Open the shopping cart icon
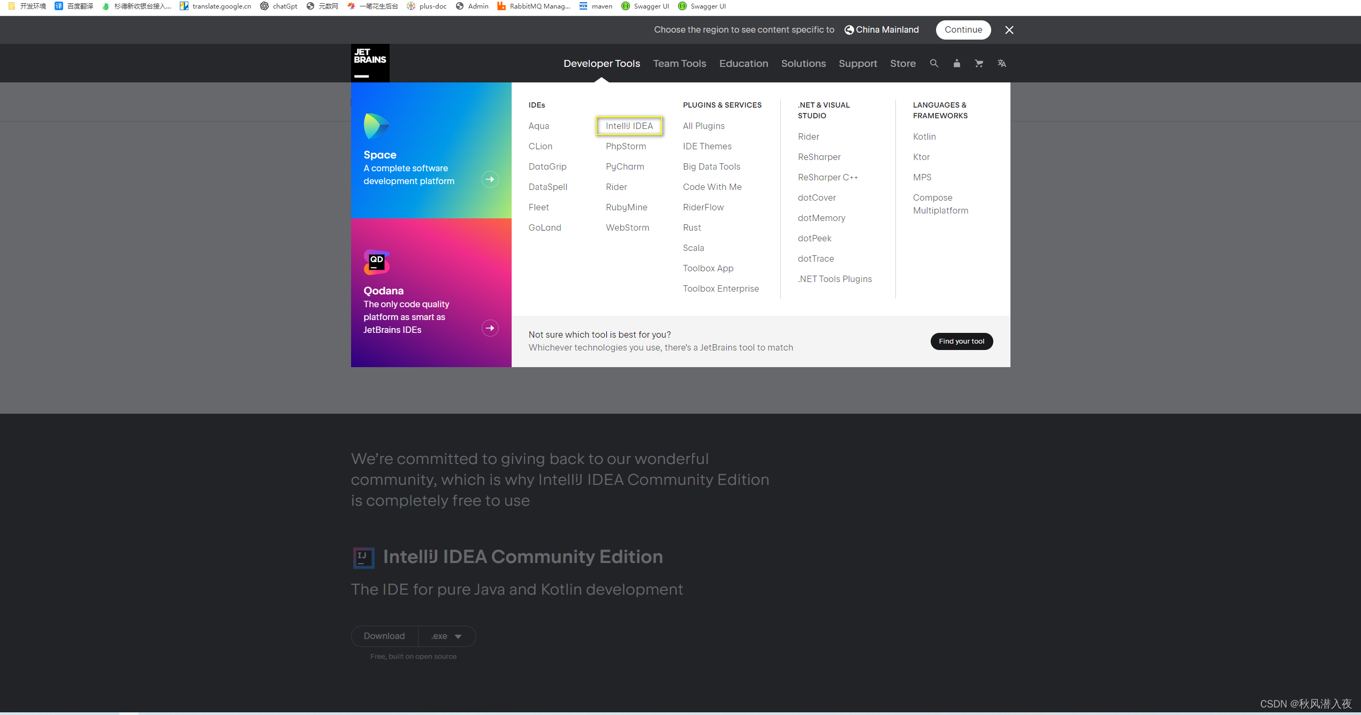The width and height of the screenshot is (1361, 715). click(979, 63)
